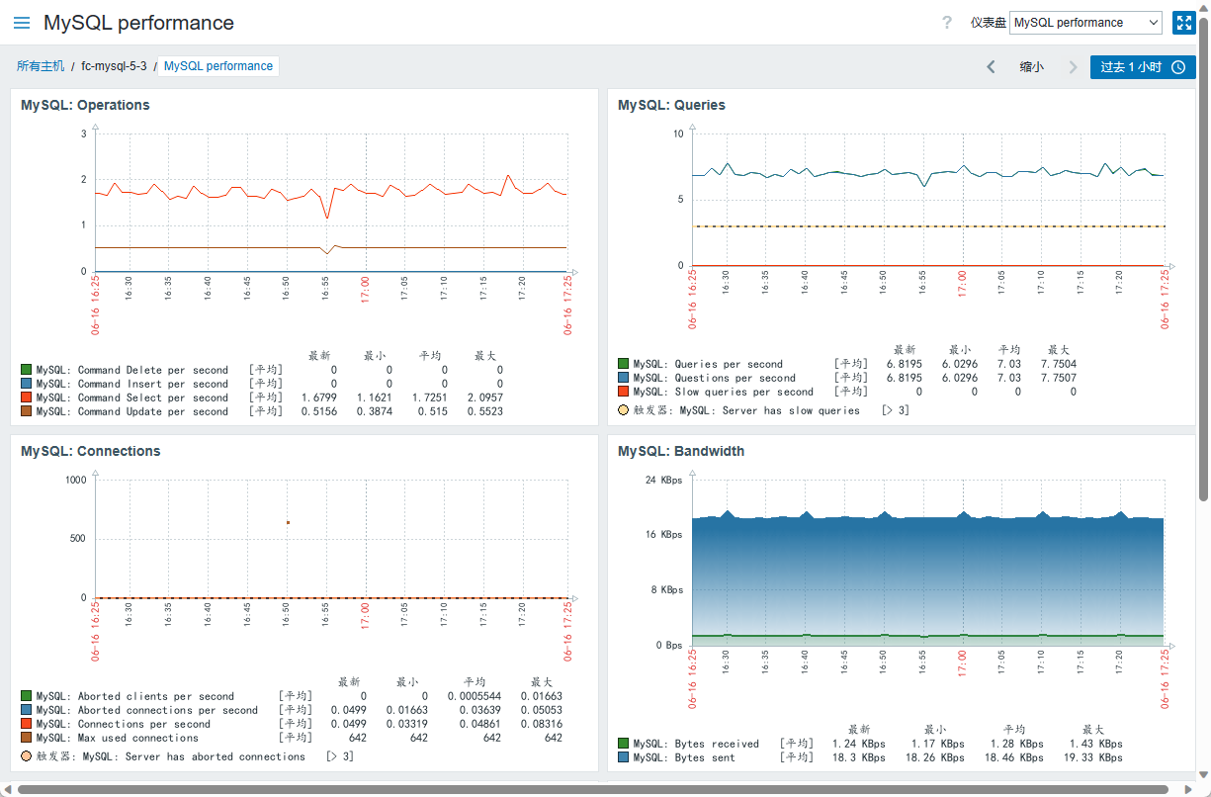
Task: Select the MySQL performance breadcrumb tab
Action: [x=218, y=66]
